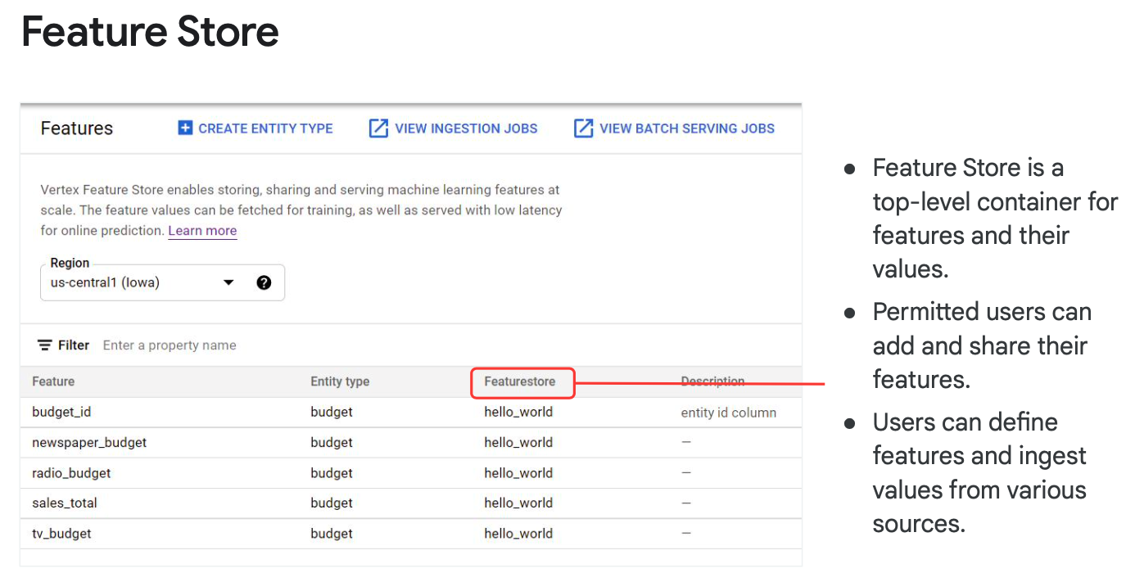Sort by the Feature column header

pyautogui.click(x=53, y=381)
